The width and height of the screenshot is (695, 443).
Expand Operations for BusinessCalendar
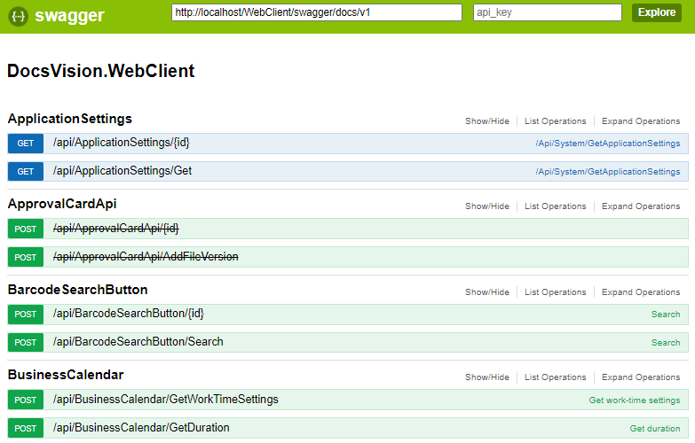pos(641,377)
